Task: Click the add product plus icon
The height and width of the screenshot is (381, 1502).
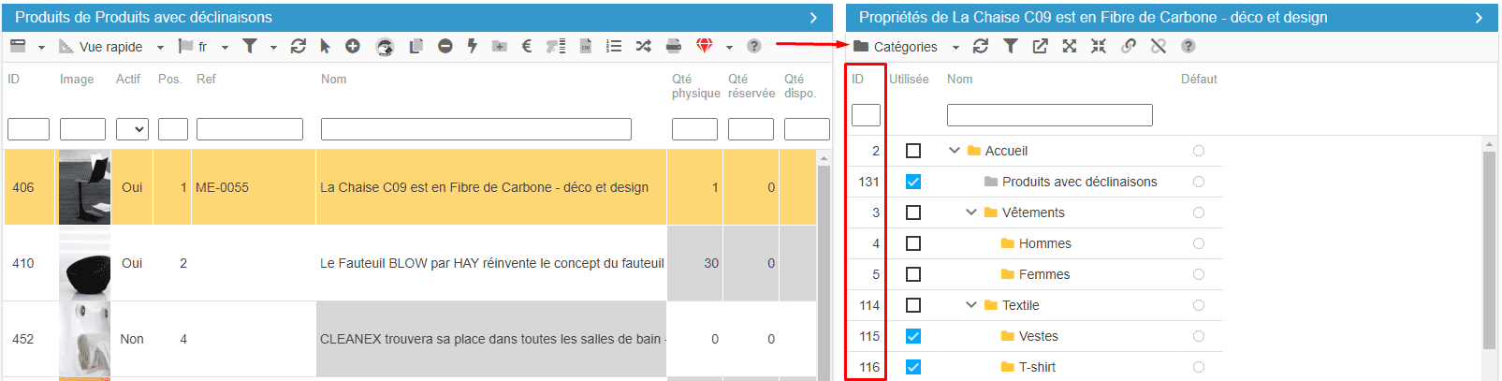Action: point(353,46)
